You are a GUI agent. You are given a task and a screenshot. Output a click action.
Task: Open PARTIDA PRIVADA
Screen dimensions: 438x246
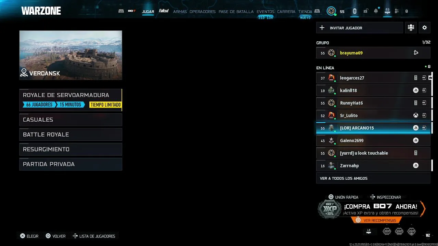click(x=70, y=164)
